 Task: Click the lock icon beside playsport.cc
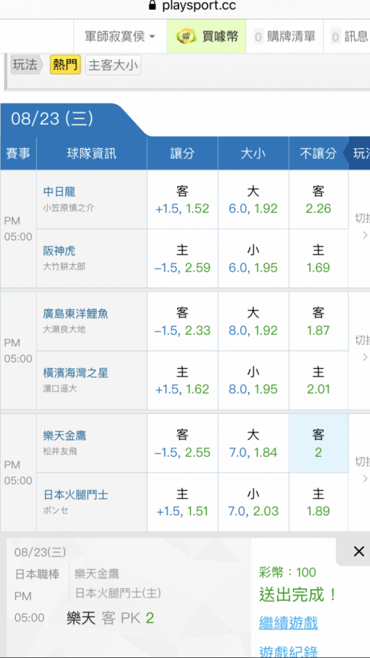point(152,5)
